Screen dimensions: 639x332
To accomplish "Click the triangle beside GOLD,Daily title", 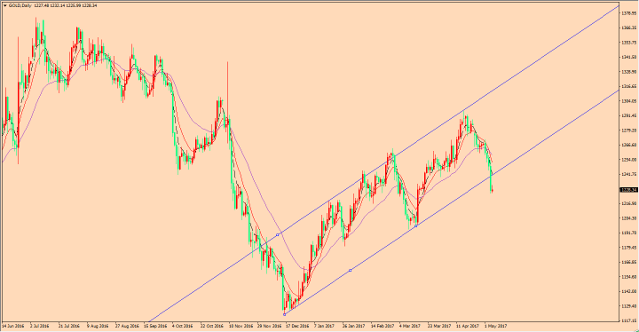I will click(x=5, y=5).
